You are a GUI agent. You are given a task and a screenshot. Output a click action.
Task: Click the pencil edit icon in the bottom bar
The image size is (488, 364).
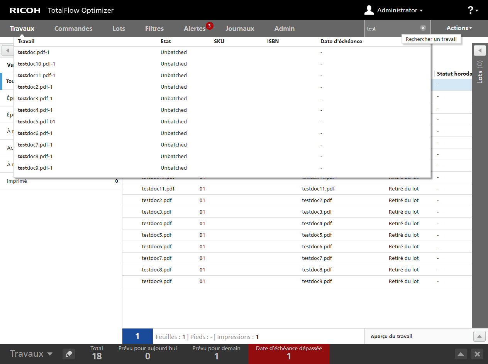[68, 354]
